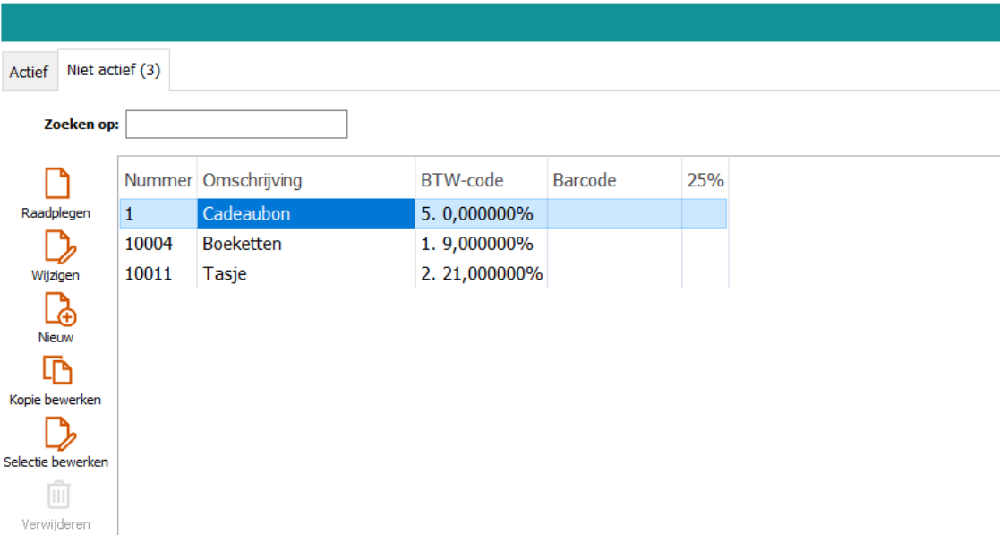Click the 2. 21,000000% BTW cell
Screen dimensions: 1000x535
[x=482, y=273]
